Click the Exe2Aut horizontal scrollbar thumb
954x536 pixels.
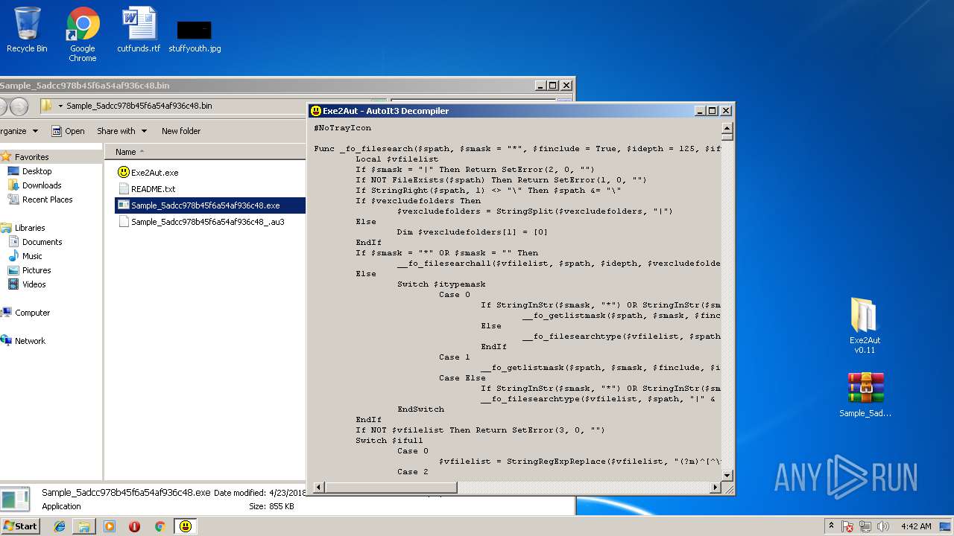tap(391, 488)
